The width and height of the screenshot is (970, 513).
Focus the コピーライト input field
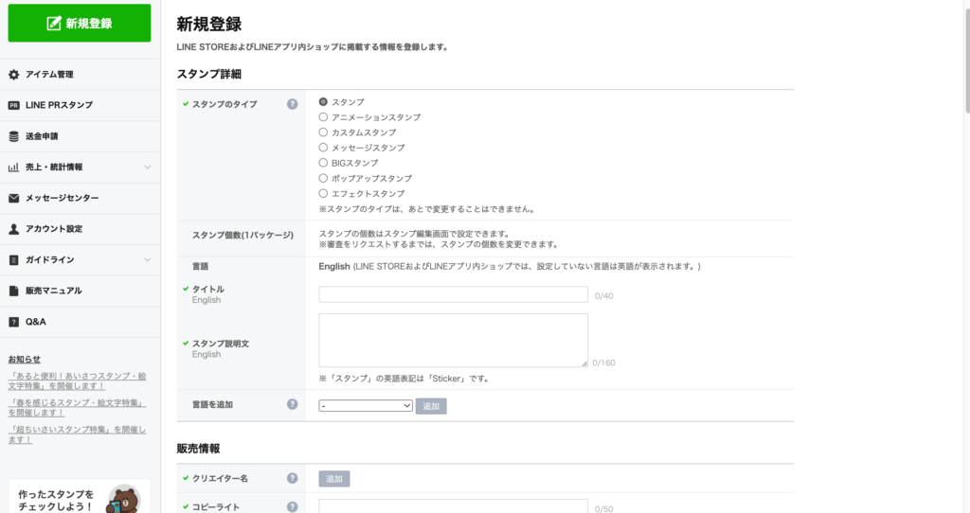pyautogui.click(x=453, y=506)
